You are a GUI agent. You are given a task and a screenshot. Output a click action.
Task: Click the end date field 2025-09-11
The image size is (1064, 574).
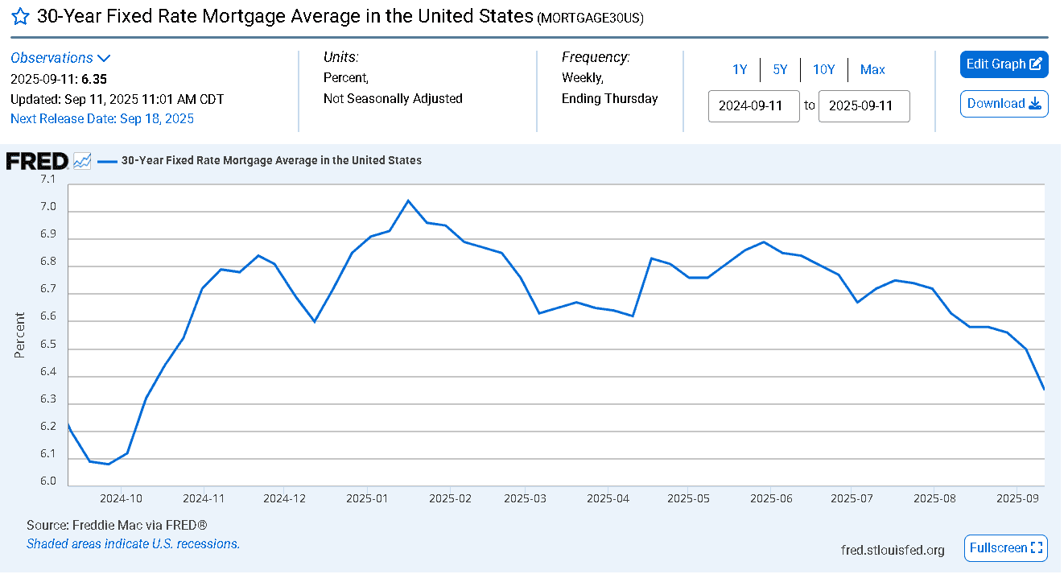[864, 106]
